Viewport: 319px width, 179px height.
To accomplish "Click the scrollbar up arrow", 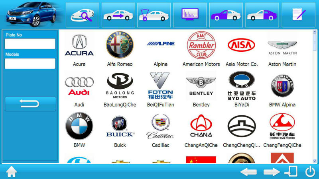I will [x=315, y=32].
